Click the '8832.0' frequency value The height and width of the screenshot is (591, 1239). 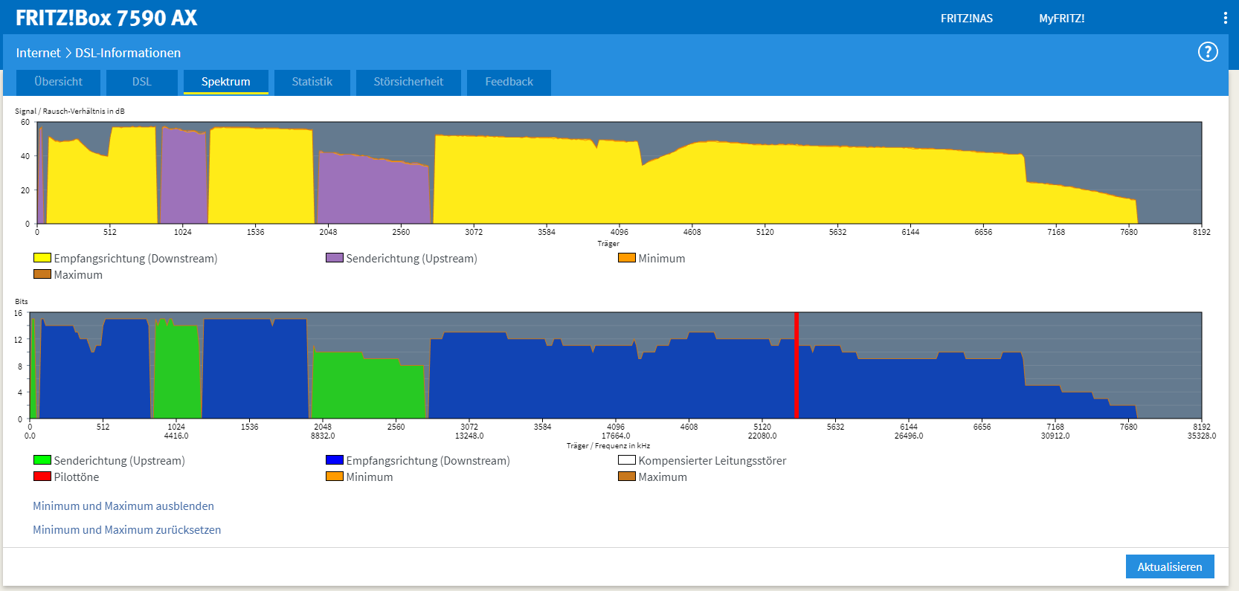[x=323, y=436]
